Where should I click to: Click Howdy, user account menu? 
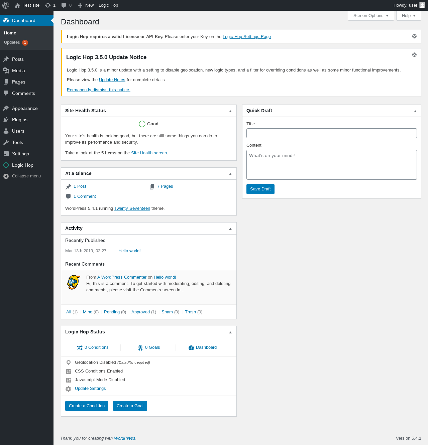tap(409, 5)
